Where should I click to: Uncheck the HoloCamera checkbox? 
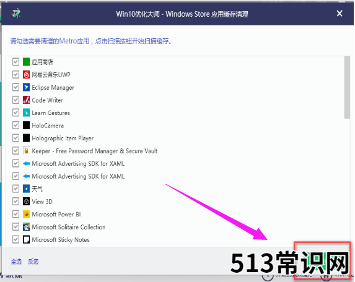[x=15, y=125]
